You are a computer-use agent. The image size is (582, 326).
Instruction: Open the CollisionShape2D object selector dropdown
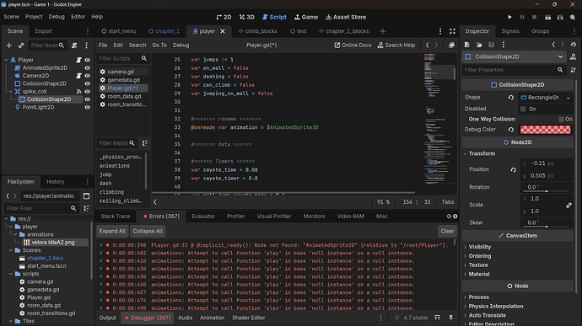[514, 56]
